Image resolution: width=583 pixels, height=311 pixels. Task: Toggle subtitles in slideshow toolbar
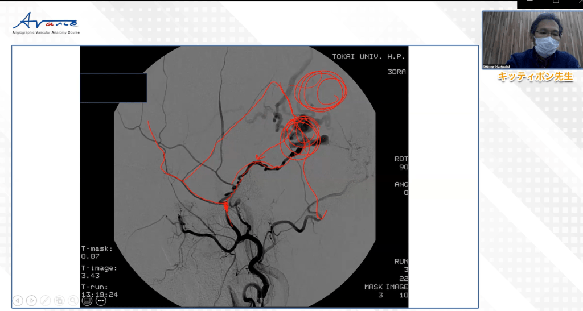point(87,300)
